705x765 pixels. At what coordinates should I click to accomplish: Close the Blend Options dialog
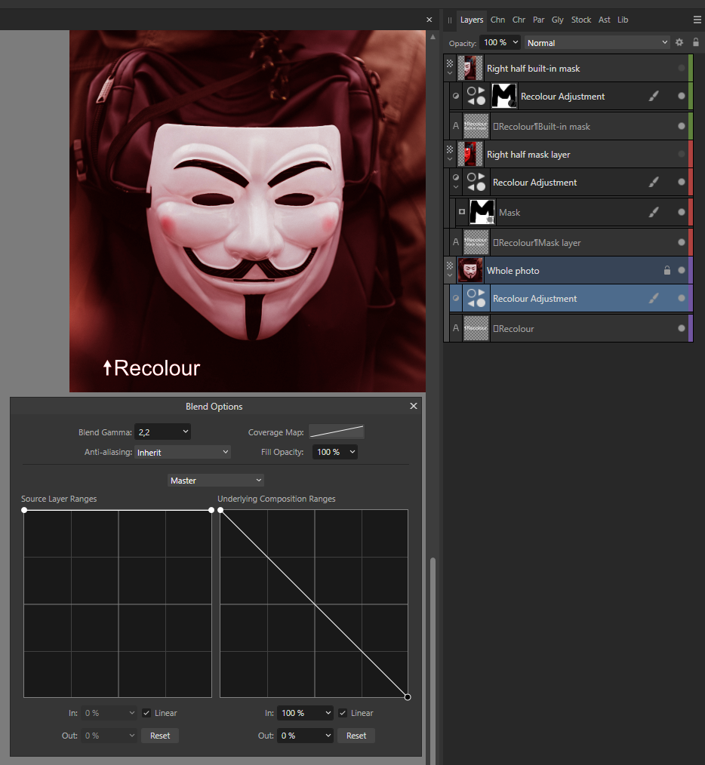pos(414,406)
